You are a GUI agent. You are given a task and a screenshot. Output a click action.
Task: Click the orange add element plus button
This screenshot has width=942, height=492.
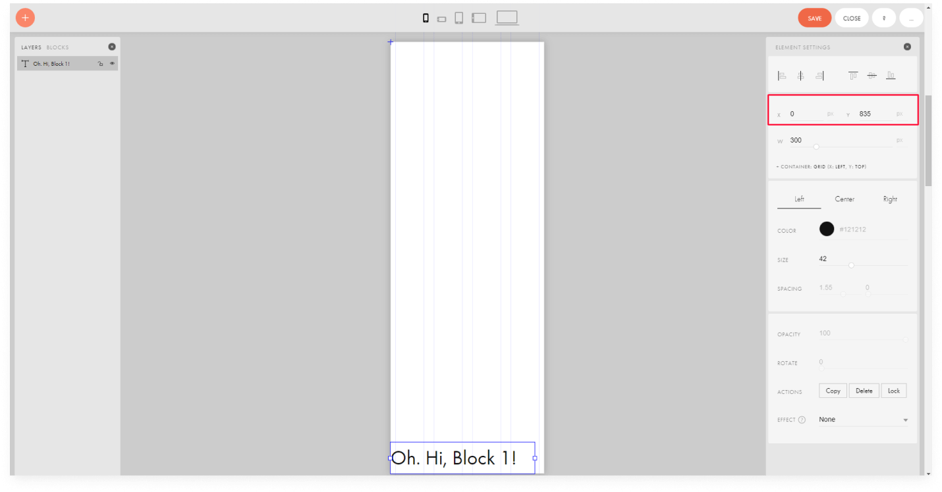click(x=25, y=18)
